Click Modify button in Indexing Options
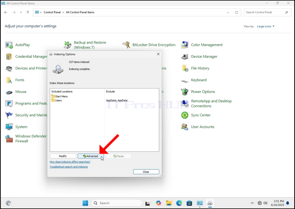295x209 pixels. 63,156
